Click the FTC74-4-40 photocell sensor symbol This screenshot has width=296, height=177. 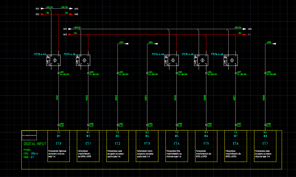[171, 61]
